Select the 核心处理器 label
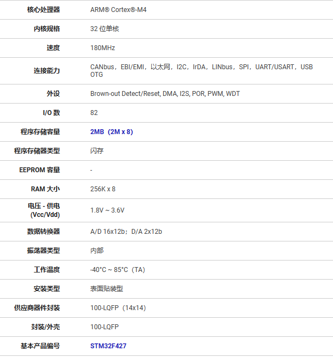 pos(44,10)
